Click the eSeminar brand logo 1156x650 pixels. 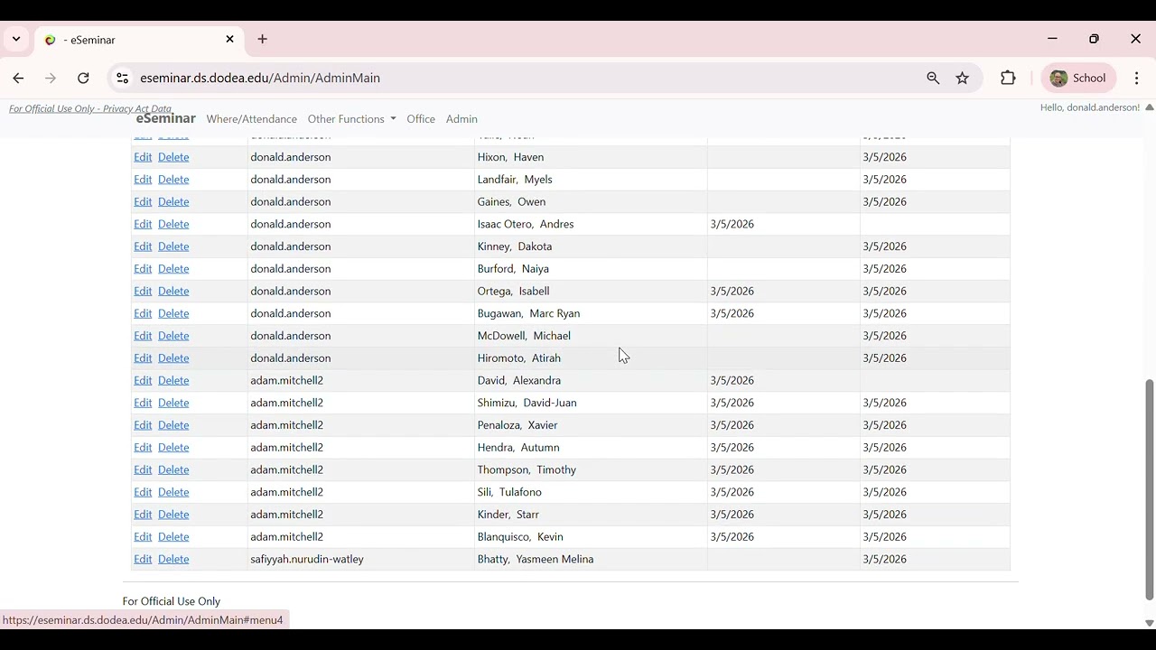point(166,118)
